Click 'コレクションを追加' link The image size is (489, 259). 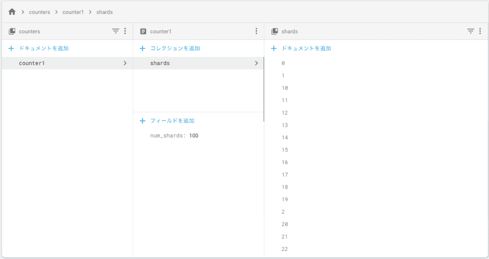(x=175, y=48)
